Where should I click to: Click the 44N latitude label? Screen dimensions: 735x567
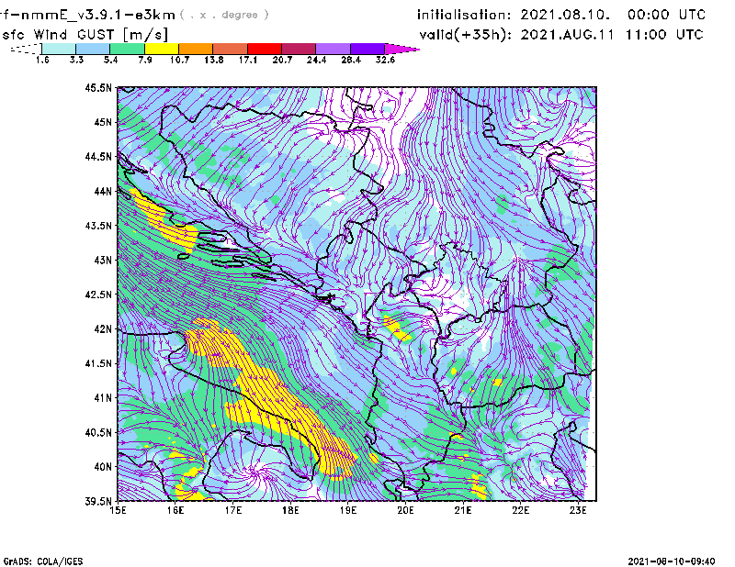pyautogui.click(x=103, y=191)
